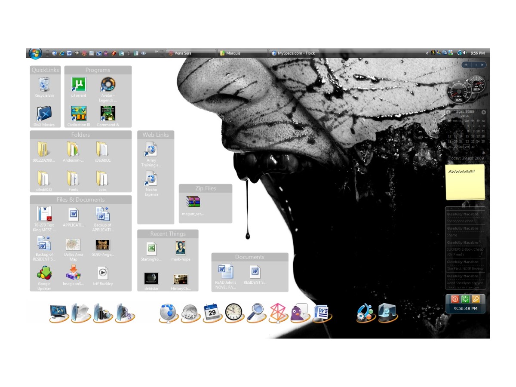Open the Fonts folder
Viewport: 516px width, 387px height.
73,179
